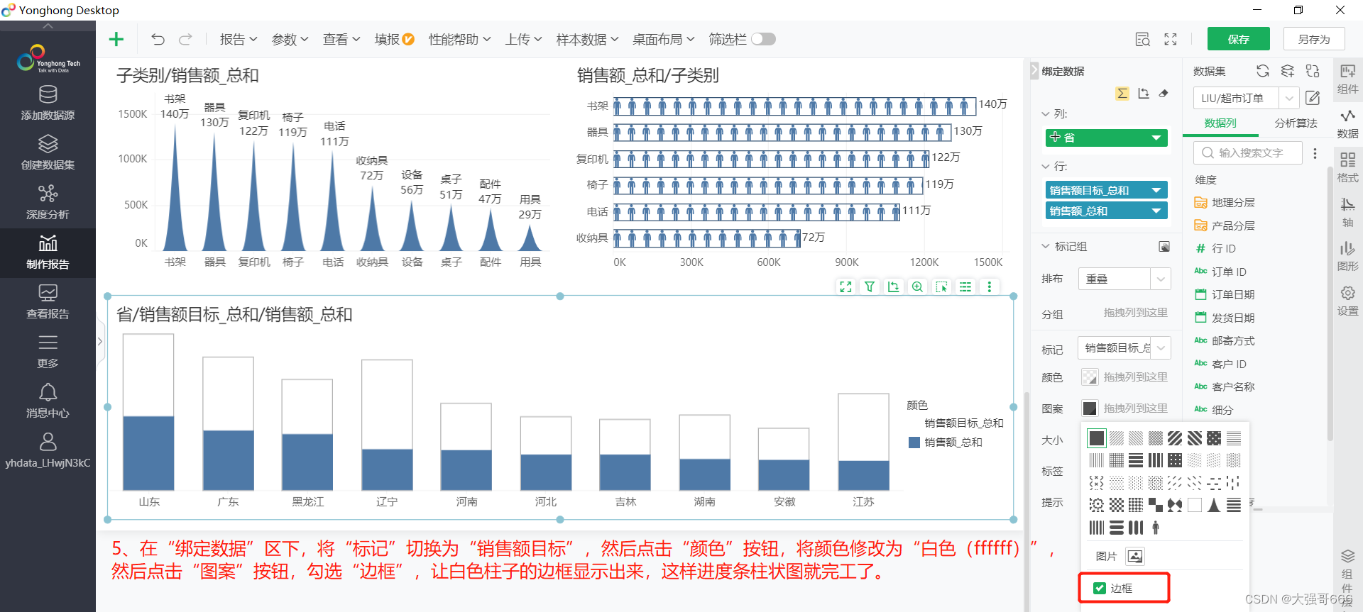Open the 报告 menu

click(238, 39)
